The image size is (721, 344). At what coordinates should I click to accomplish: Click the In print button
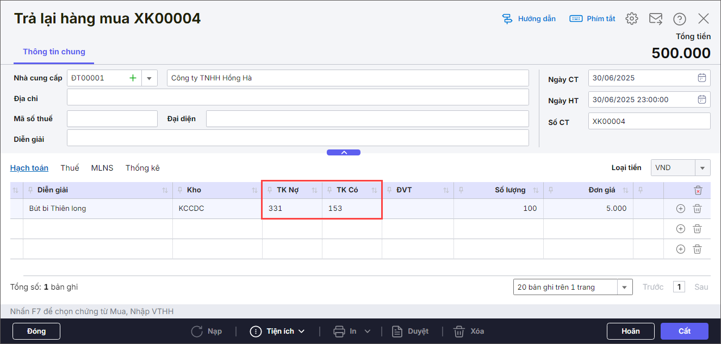tap(346, 331)
